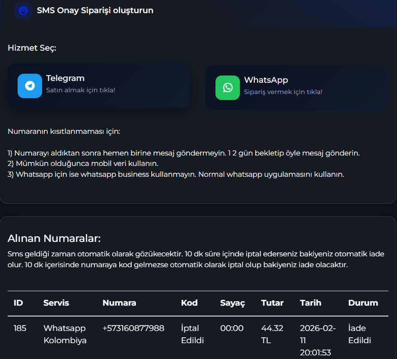
Task: Click the 2026-02-11 20:01:53 date cell
Action: pos(318,340)
